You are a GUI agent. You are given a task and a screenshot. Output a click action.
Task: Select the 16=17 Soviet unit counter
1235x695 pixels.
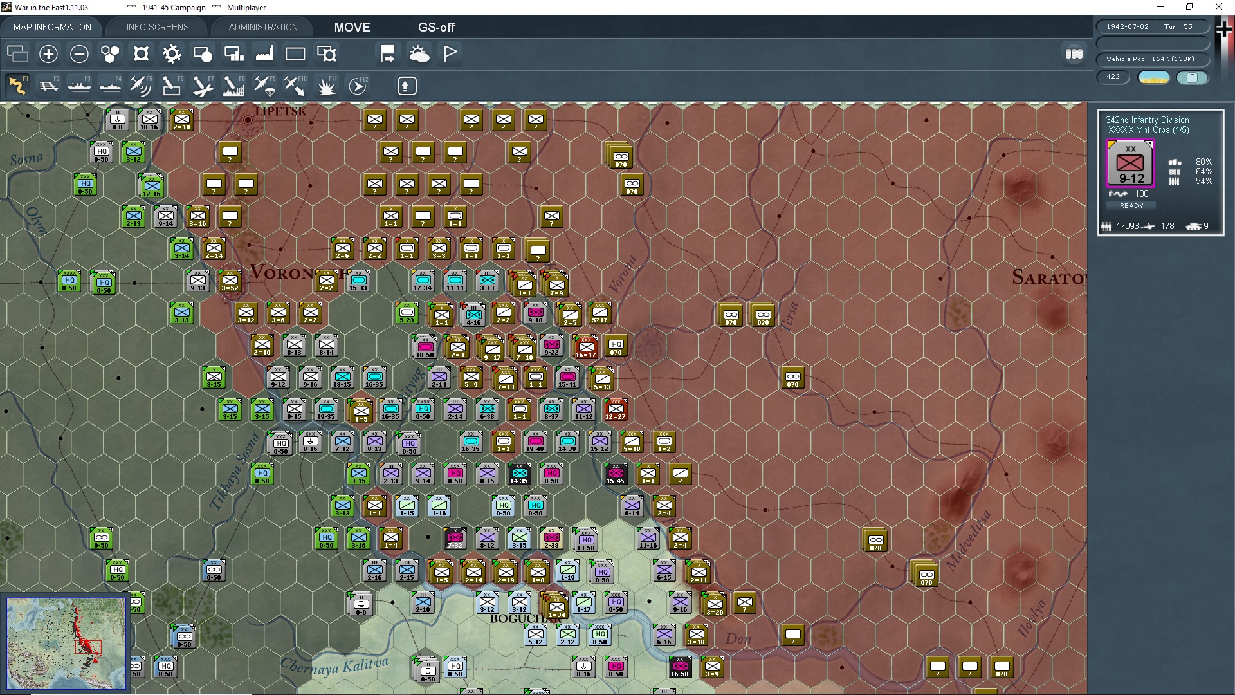[x=586, y=347]
